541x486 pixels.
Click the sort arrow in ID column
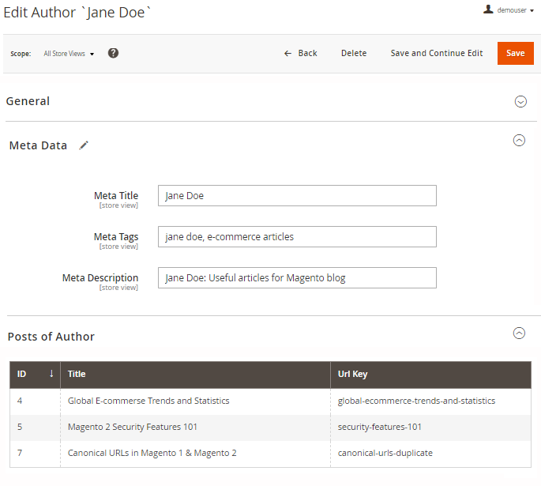51,374
